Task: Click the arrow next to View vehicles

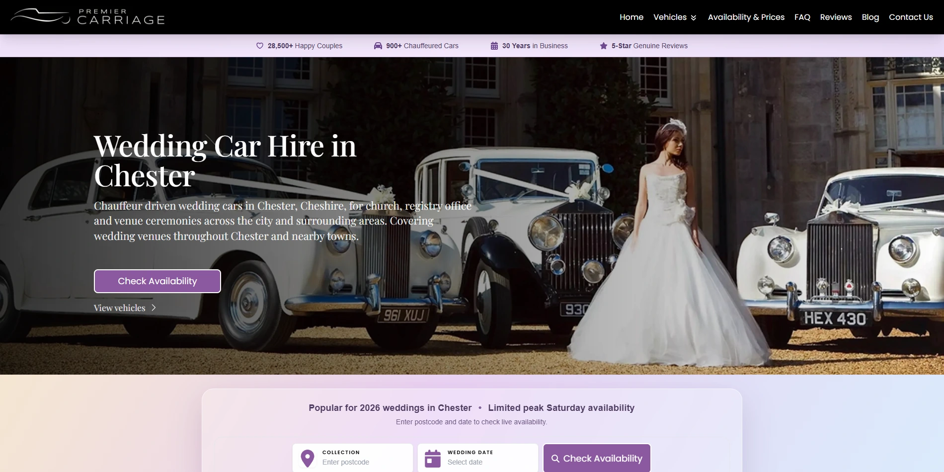Action: 153,308
